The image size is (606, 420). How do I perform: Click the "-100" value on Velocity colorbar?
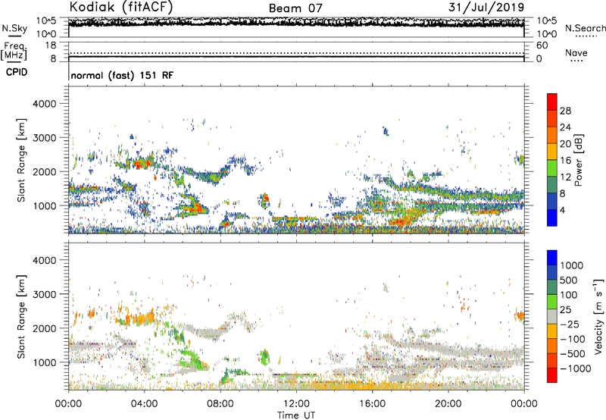coord(573,339)
